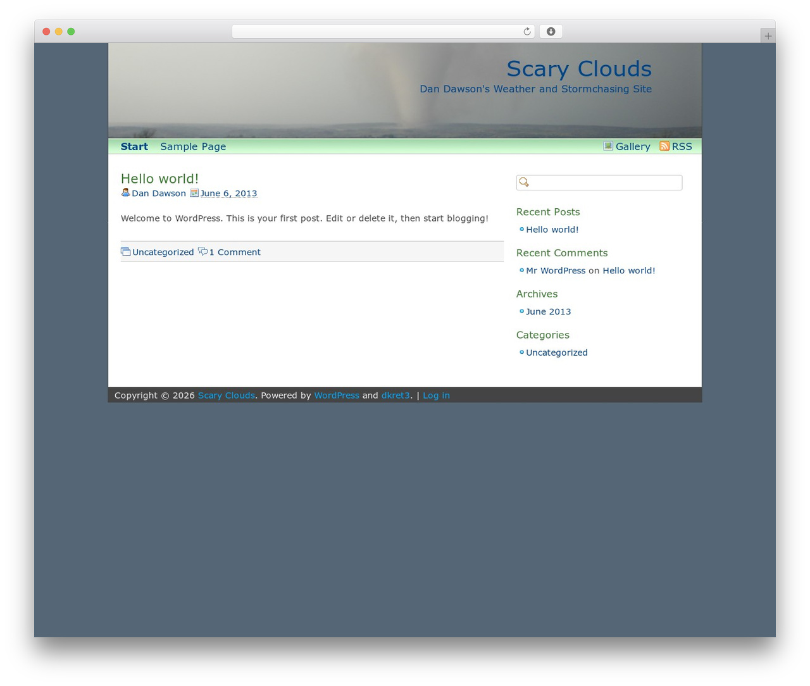
Task: Click the Recent Comments heading
Action: tap(562, 253)
